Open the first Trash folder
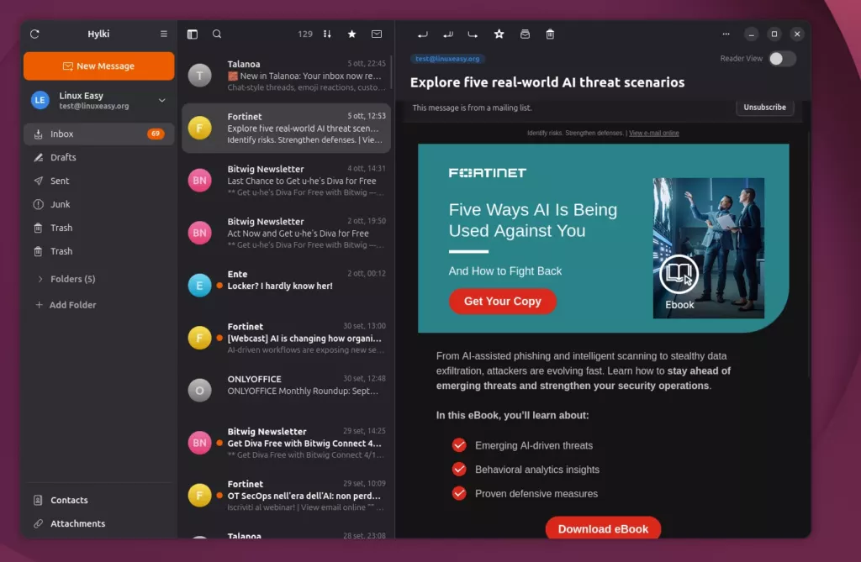The image size is (861, 562). coord(99,228)
